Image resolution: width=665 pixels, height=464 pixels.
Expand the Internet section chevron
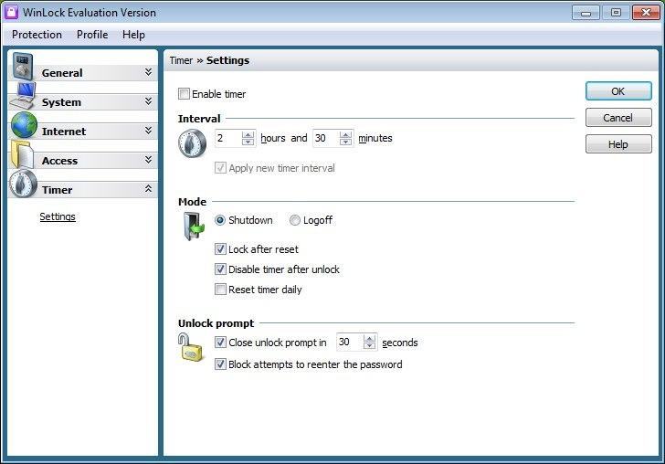[x=148, y=131]
